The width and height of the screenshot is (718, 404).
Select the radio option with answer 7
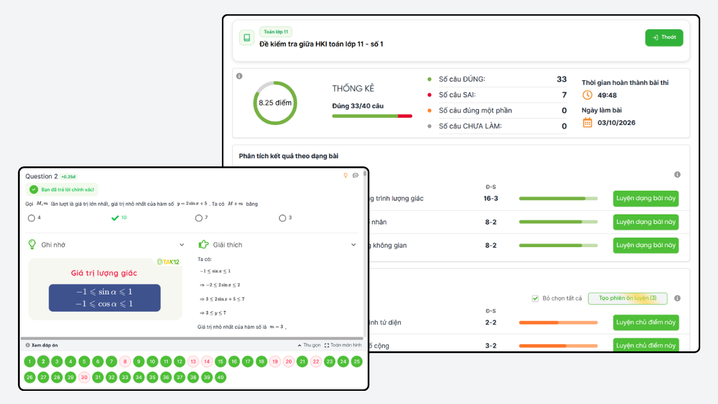(x=199, y=218)
